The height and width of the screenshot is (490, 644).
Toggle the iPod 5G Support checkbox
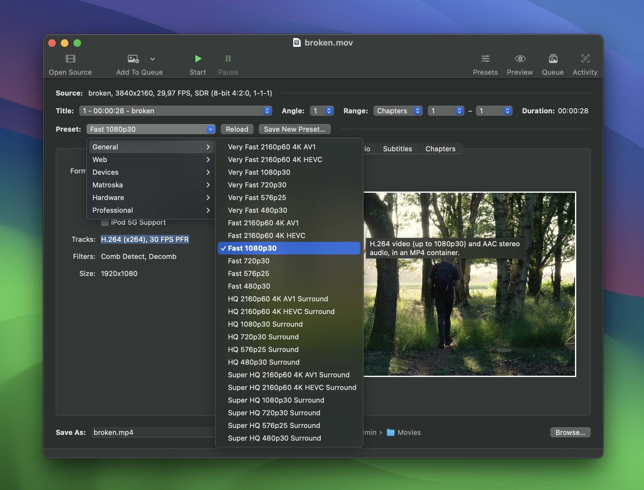(105, 223)
